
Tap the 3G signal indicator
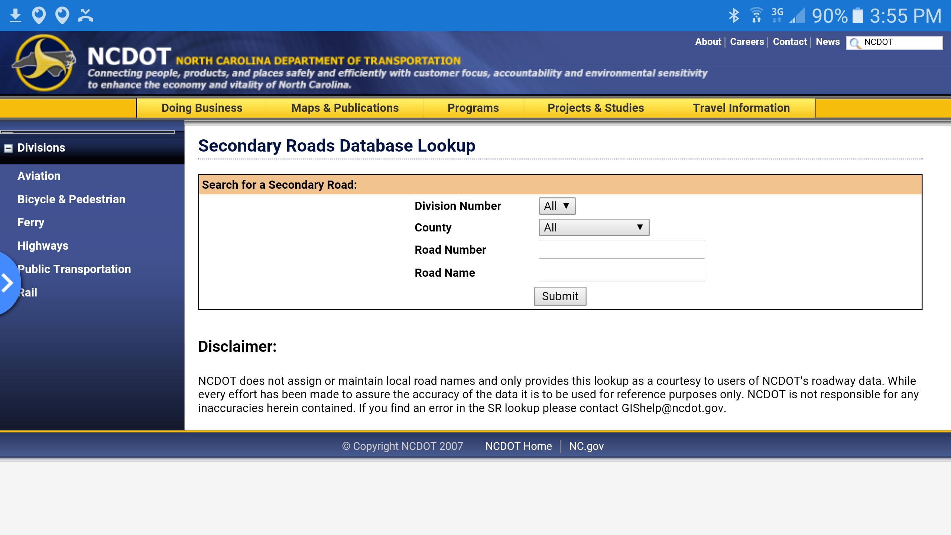777,16
